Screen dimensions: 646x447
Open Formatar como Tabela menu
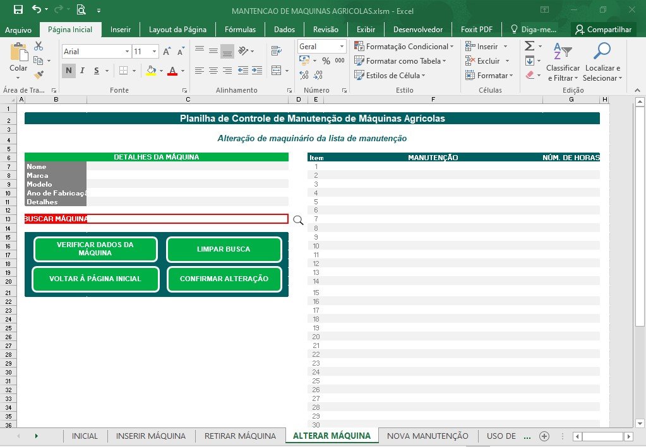coord(400,61)
